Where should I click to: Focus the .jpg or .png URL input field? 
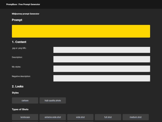[x=102, y=50]
